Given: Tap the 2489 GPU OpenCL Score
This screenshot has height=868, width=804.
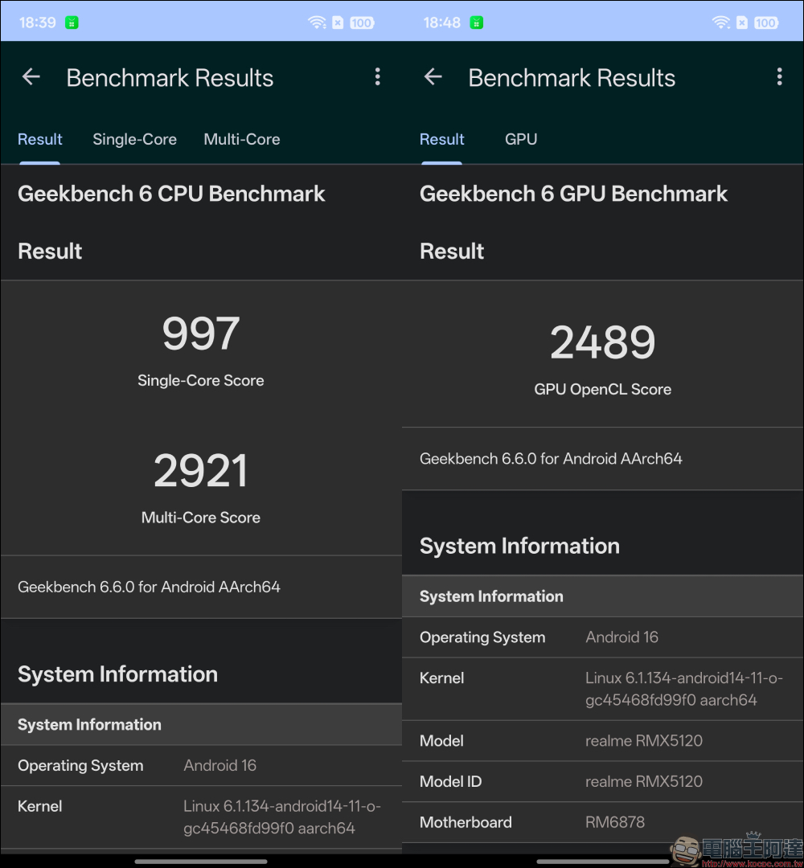Looking at the screenshot, I should pos(603,343).
